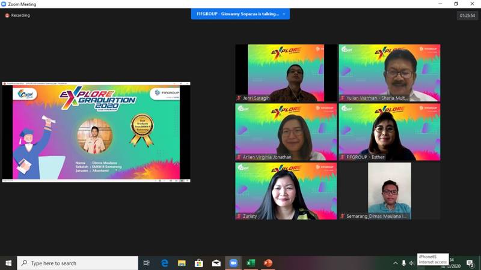Show hidden system tray icons
Screen dimensions: 481x270
396,263
